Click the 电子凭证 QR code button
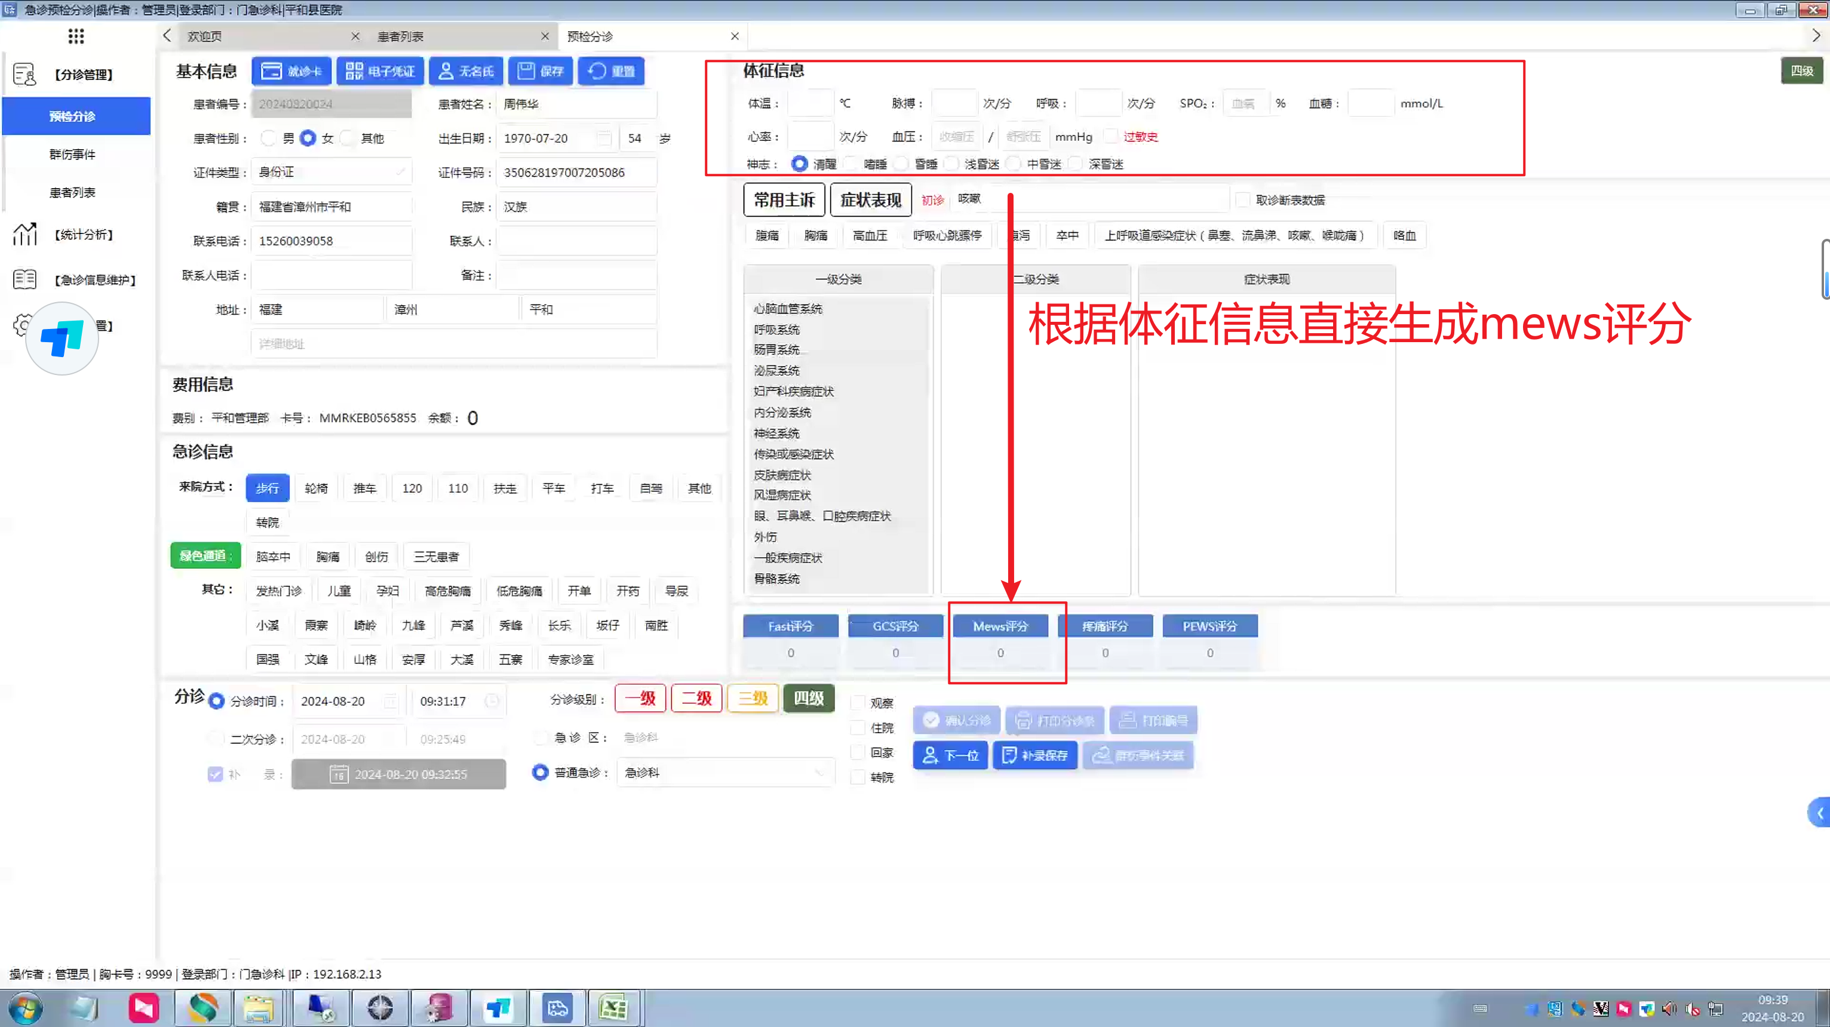The width and height of the screenshot is (1830, 1027). (380, 71)
